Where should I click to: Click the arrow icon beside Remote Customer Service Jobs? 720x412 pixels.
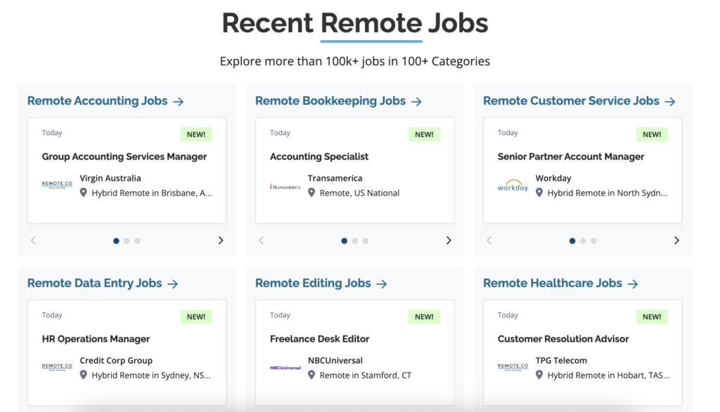(x=670, y=101)
